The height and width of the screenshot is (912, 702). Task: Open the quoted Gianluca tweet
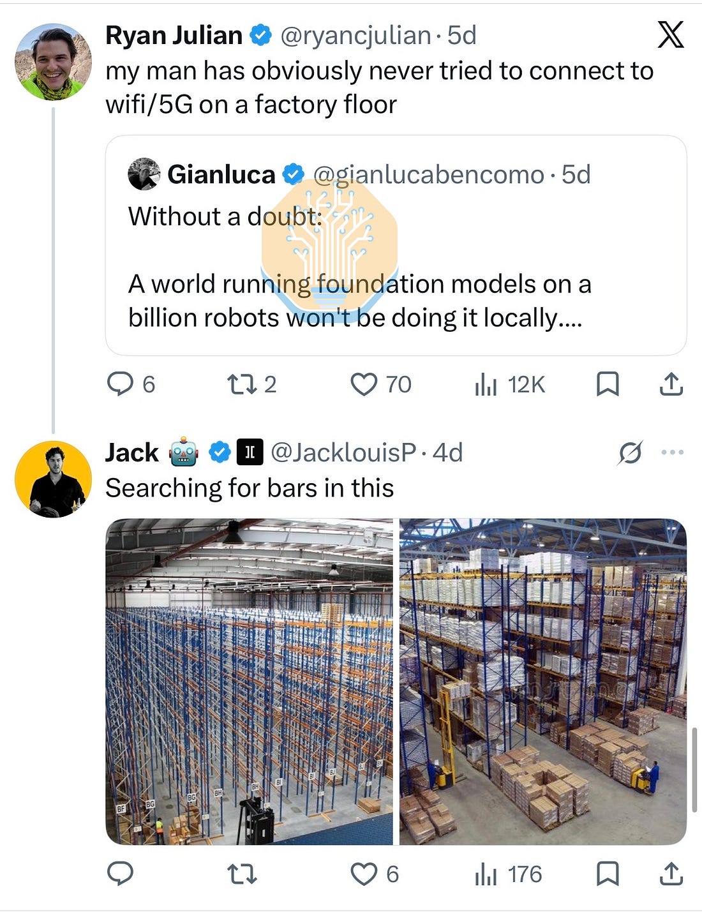tap(396, 245)
